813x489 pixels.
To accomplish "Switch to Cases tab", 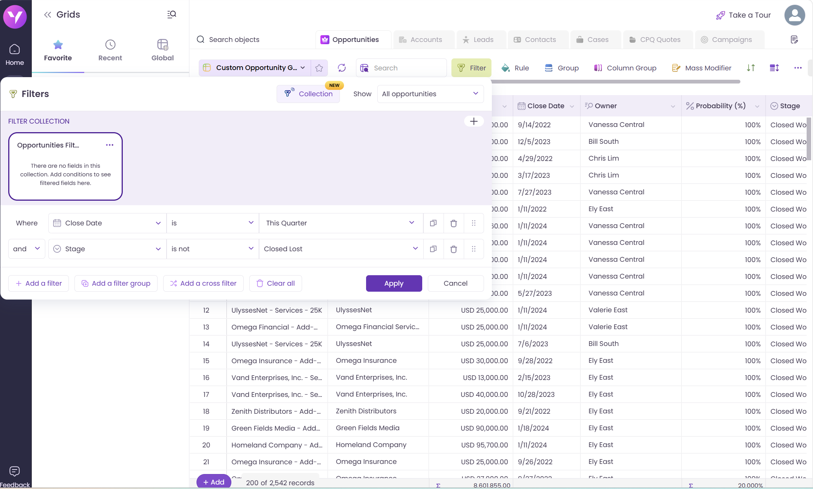I will tap(596, 40).
